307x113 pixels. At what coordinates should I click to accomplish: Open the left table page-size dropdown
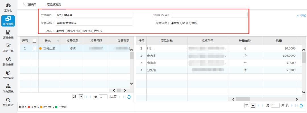(78, 97)
